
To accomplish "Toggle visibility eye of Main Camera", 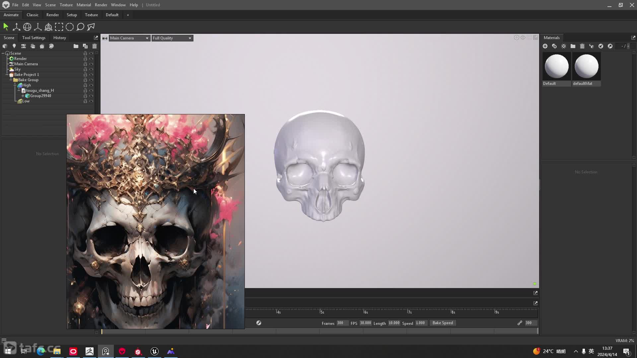I will click(91, 64).
